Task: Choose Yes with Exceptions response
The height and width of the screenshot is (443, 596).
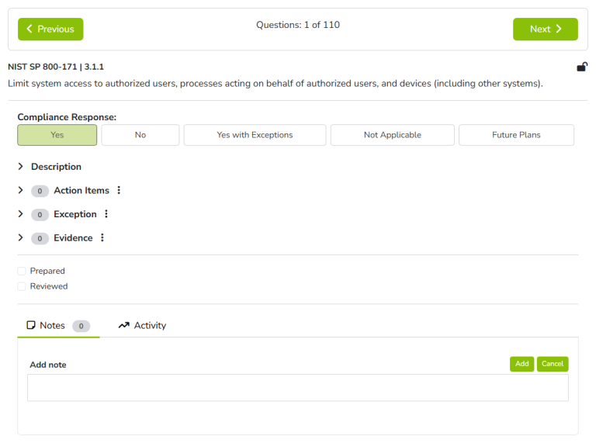Action: pos(255,135)
